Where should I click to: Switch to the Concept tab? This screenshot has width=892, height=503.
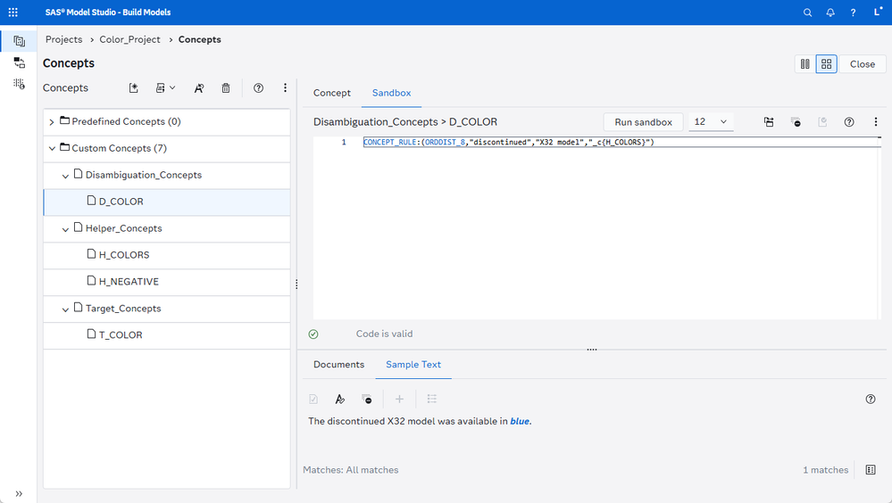331,93
